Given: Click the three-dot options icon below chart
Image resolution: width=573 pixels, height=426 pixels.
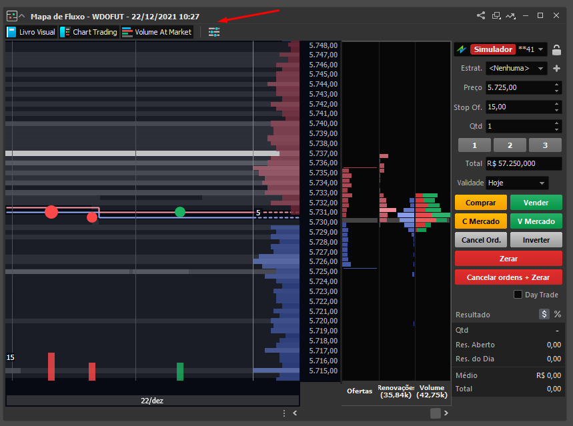Looking at the screenshot, I should point(284,413).
